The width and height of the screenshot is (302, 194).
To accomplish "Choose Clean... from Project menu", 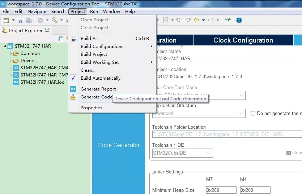I will [x=112, y=70].
